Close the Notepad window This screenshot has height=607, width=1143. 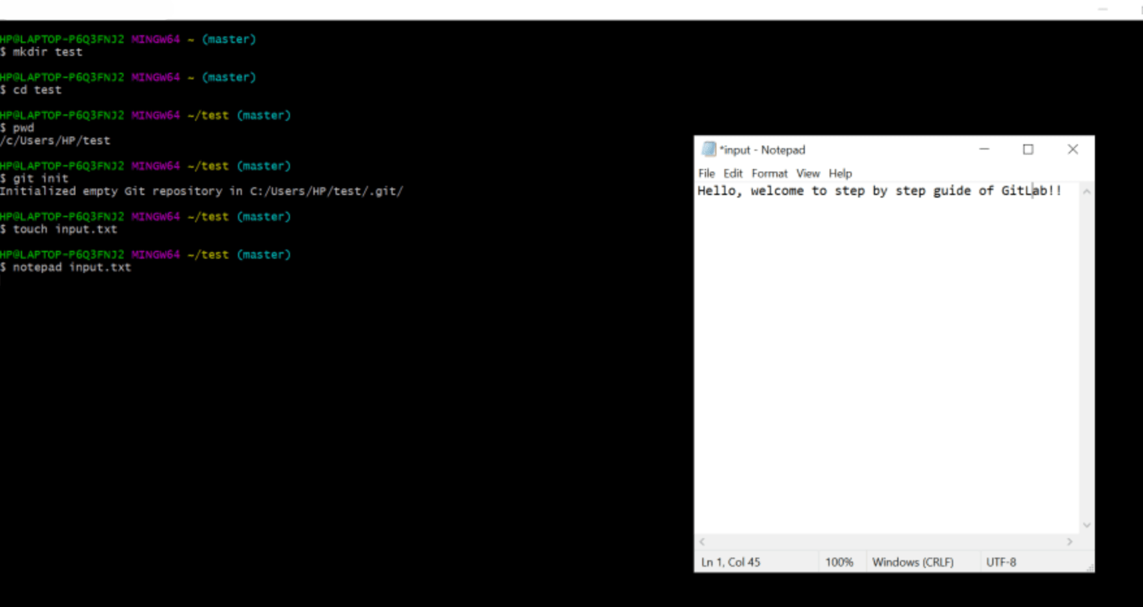click(x=1073, y=149)
